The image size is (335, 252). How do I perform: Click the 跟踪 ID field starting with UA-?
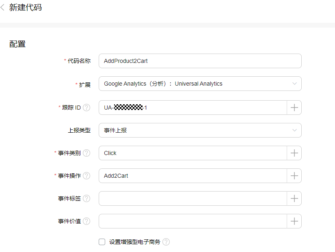pyautogui.click(x=192, y=108)
